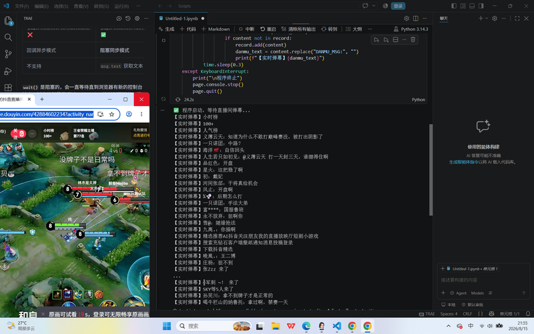
Task: Click the notebook editor settings gear icon
Action: click(407, 19)
